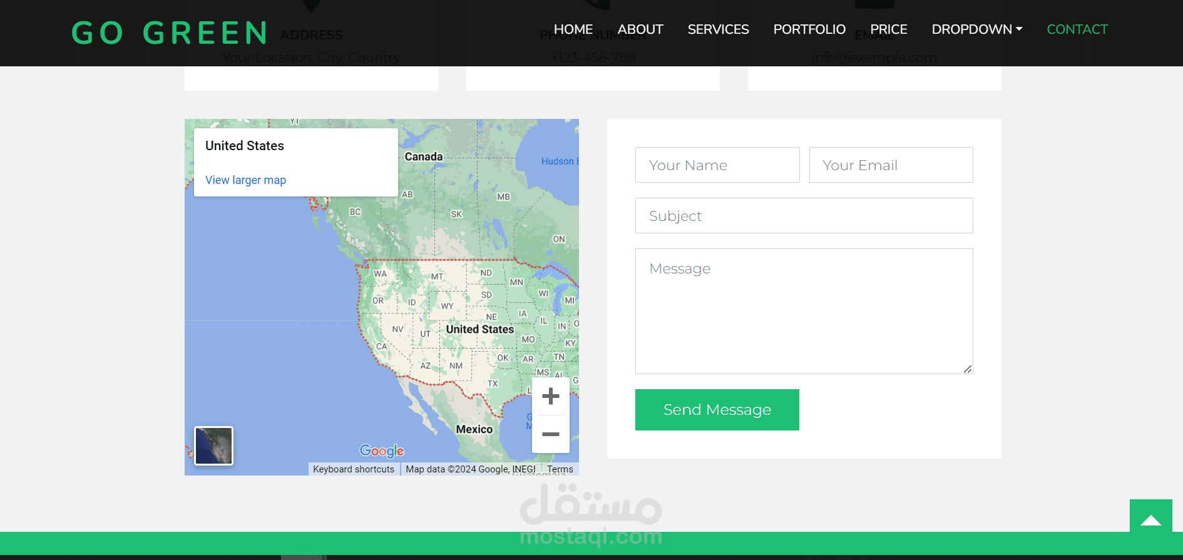Viewport: 1183px width, 560px height.
Task: Click the Canada label on the map
Action: (x=424, y=156)
